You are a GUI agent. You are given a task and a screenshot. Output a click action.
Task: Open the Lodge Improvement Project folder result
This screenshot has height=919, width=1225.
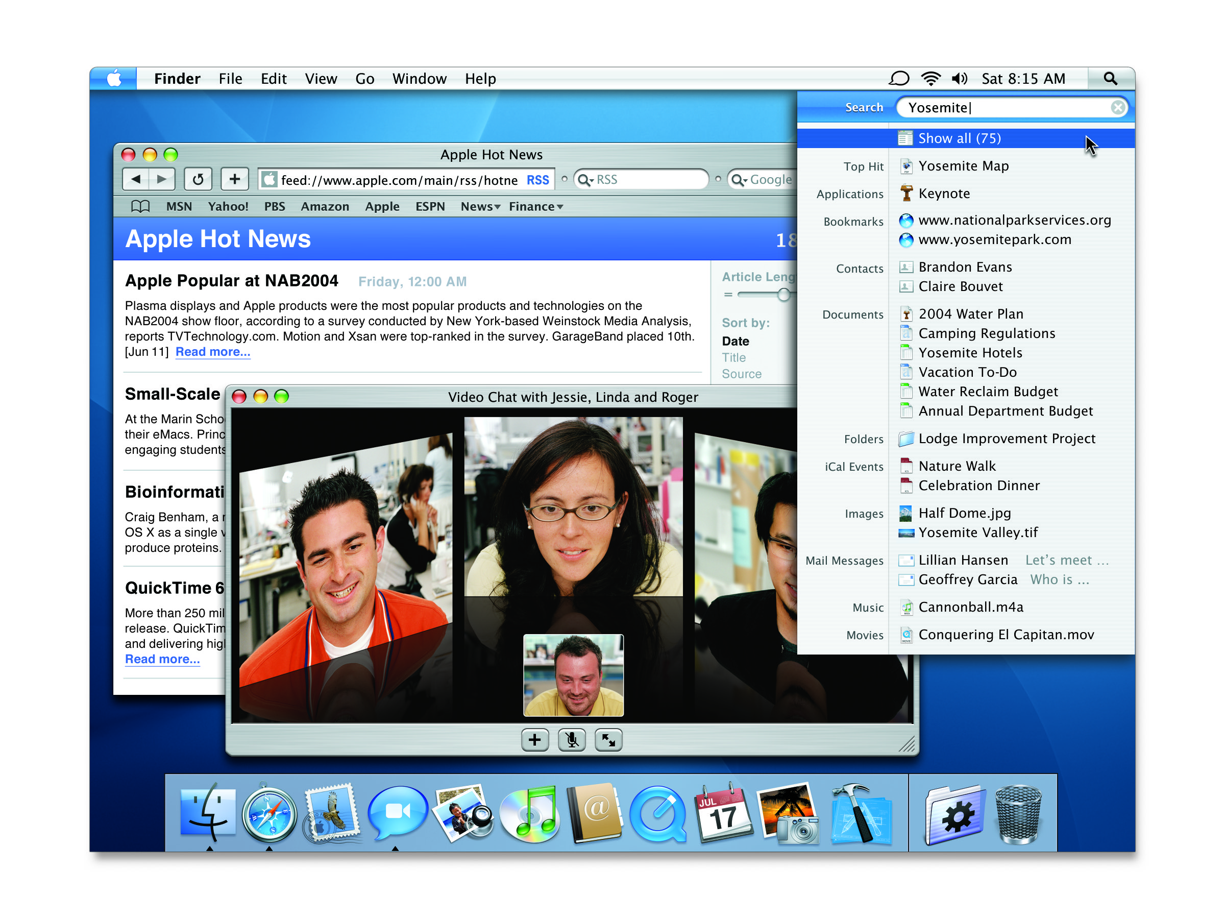(1006, 439)
